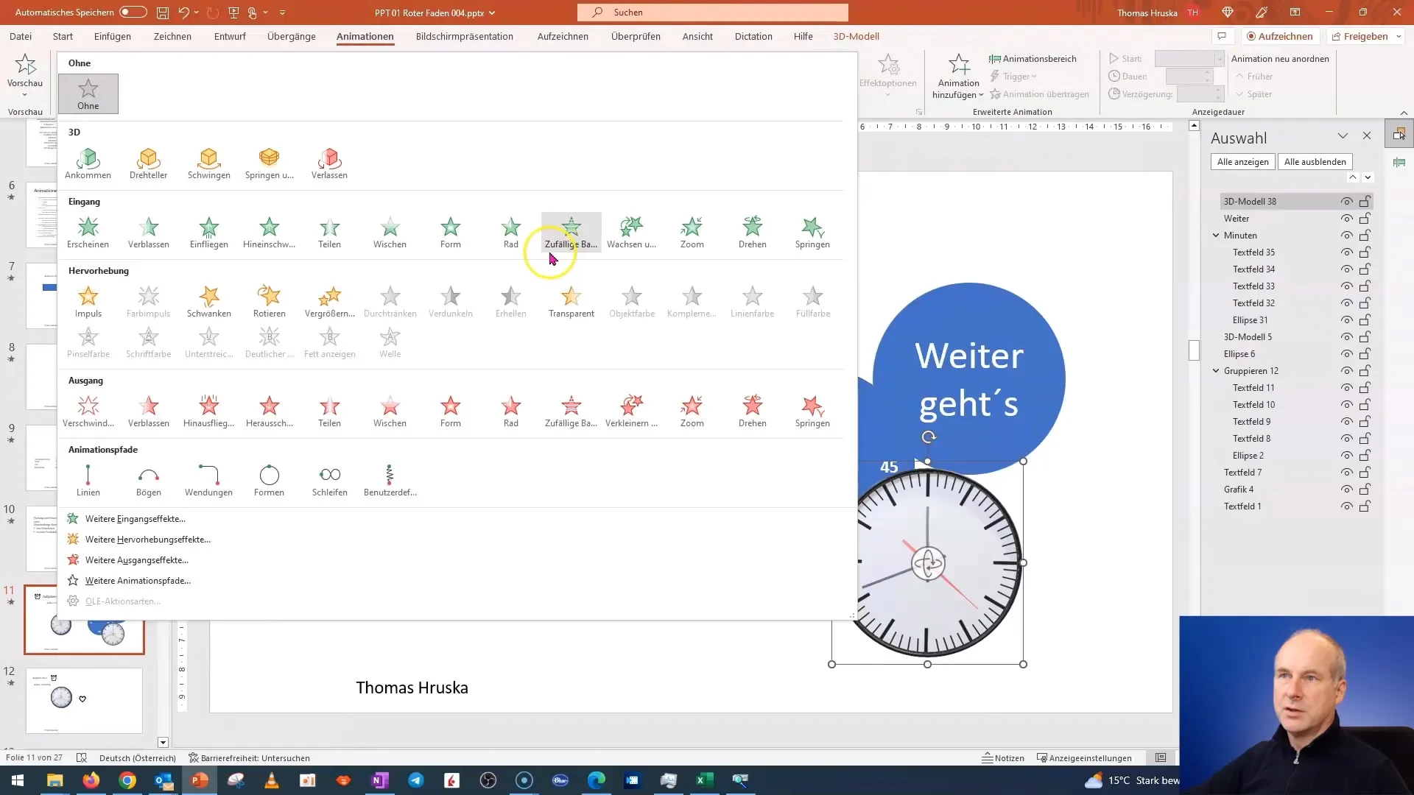1414x795 pixels.
Task: Choose the Einfliegen entrance effect
Action: pos(209,233)
